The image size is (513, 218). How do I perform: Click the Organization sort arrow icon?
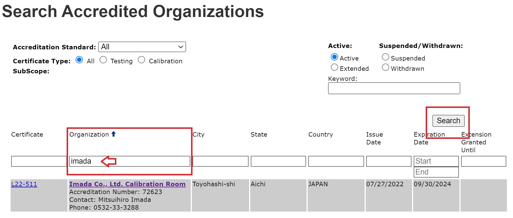pyautogui.click(x=113, y=134)
